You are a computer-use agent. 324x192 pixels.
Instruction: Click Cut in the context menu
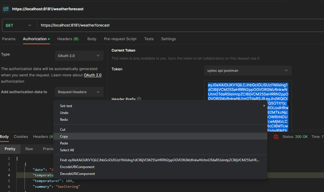pyautogui.click(x=63, y=130)
